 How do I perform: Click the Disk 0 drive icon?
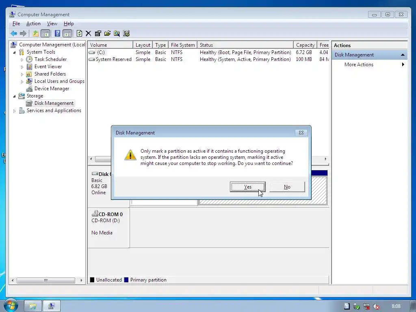[95, 173]
